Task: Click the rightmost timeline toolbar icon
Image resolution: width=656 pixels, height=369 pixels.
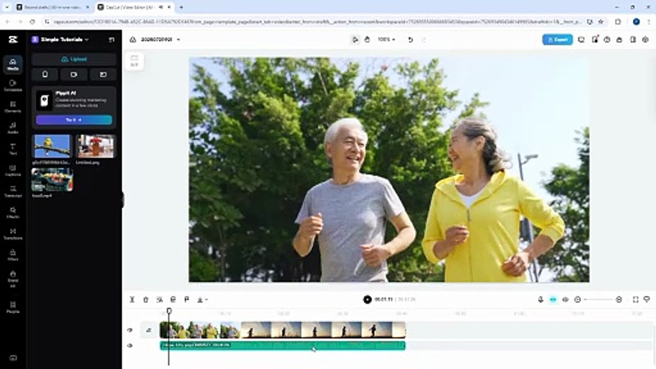Action: click(647, 299)
